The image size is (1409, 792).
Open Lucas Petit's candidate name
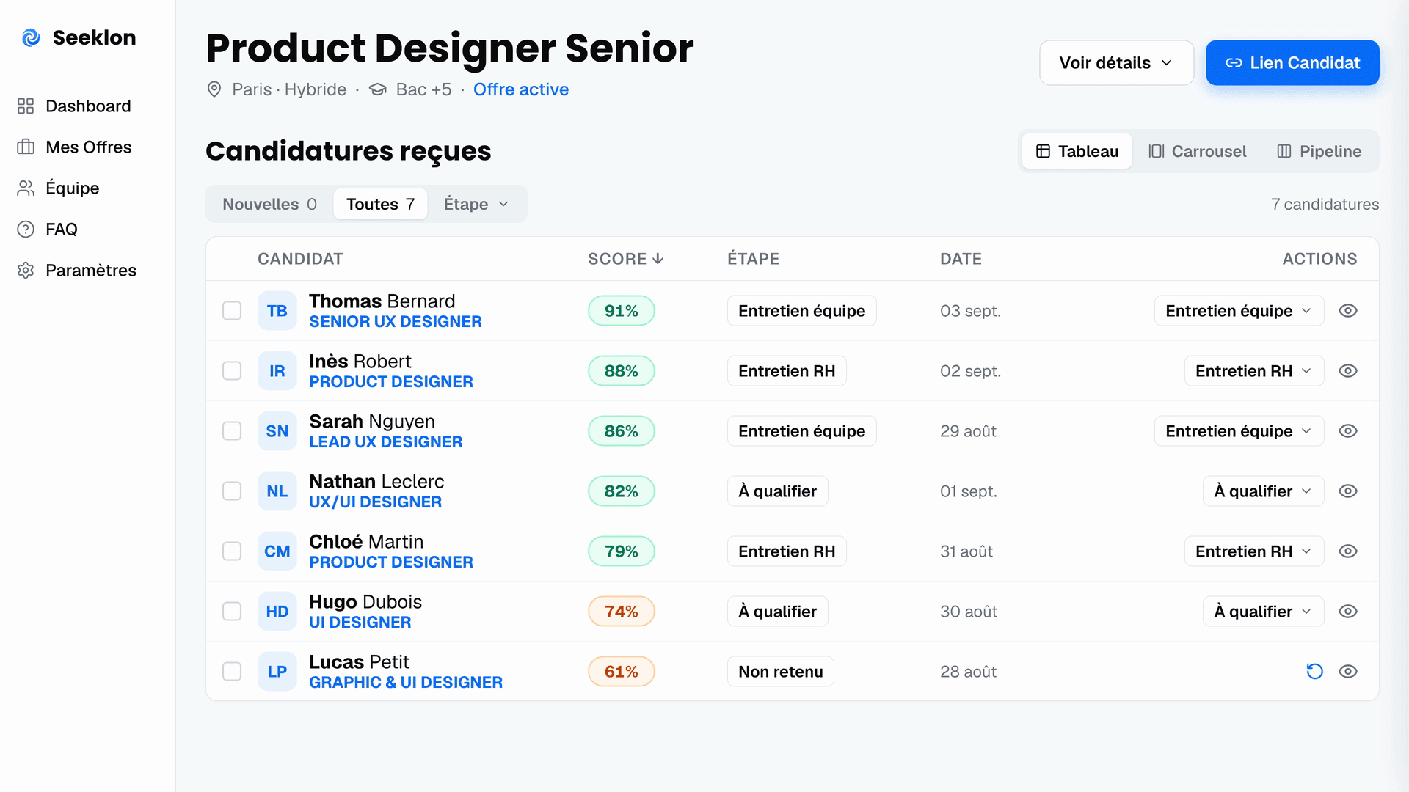click(x=359, y=662)
